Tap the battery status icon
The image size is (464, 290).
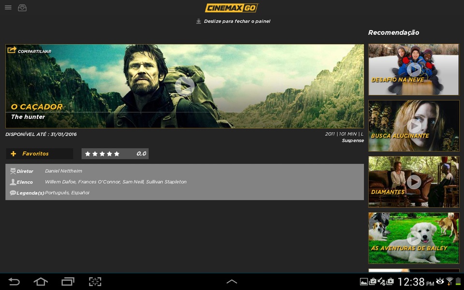coord(458,281)
